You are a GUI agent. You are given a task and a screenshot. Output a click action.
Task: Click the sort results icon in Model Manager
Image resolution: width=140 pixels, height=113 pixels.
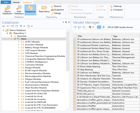click(79, 27)
